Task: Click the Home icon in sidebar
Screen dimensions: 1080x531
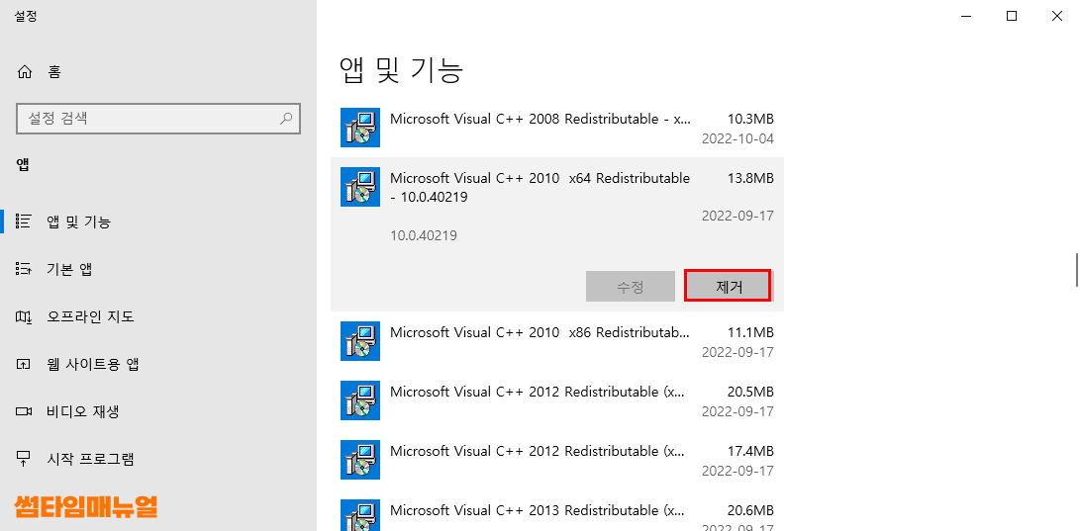Action: tap(25, 71)
